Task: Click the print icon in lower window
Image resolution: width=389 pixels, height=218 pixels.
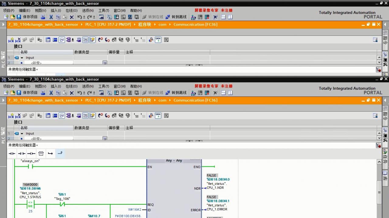Action: click(43, 93)
